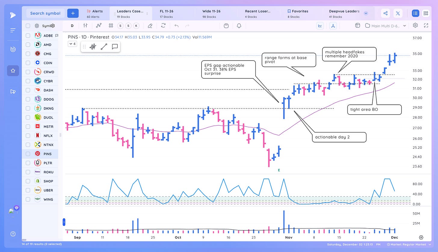Open the Leaders Case tab three-dot menu
438x252 pixels.
tap(147, 14)
